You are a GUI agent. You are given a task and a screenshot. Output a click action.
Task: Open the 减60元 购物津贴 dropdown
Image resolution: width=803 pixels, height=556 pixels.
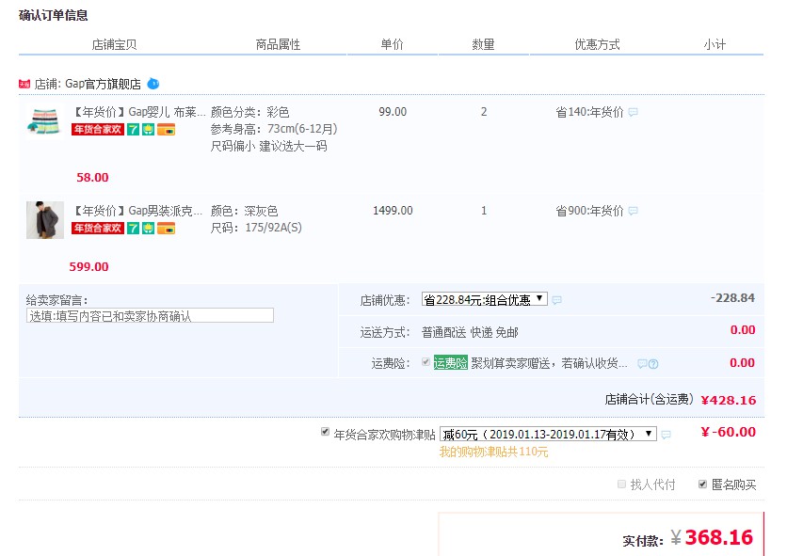coord(548,434)
